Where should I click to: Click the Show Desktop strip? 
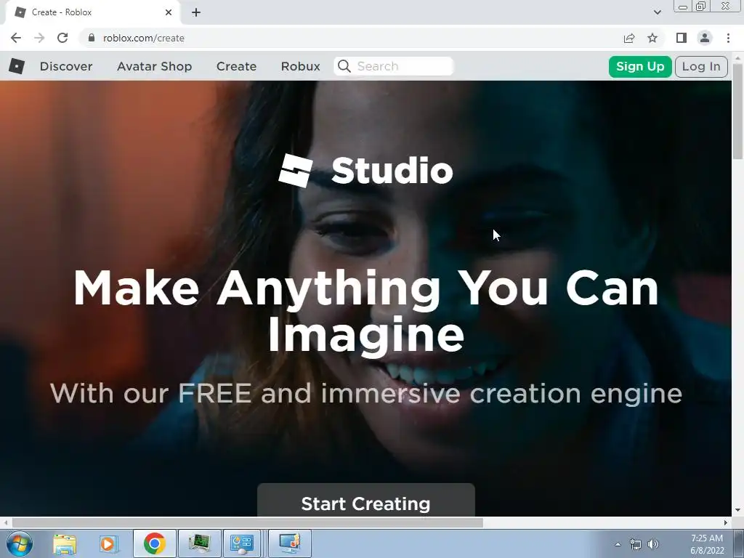click(x=739, y=543)
